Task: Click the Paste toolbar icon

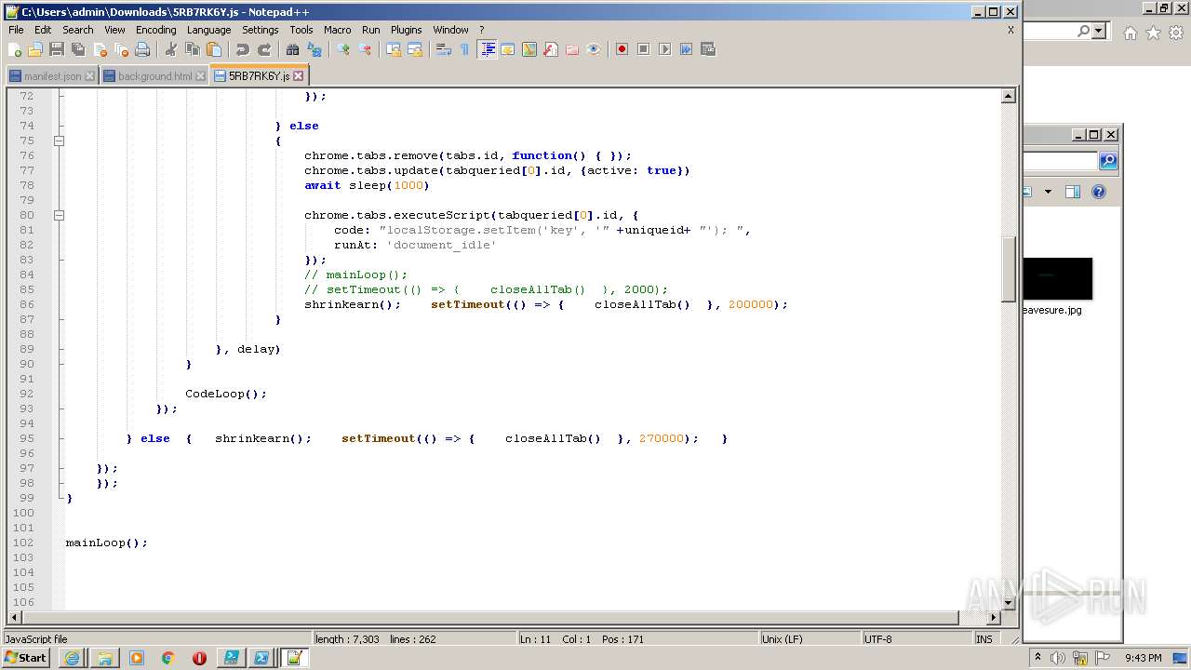Action: point(214,49)
